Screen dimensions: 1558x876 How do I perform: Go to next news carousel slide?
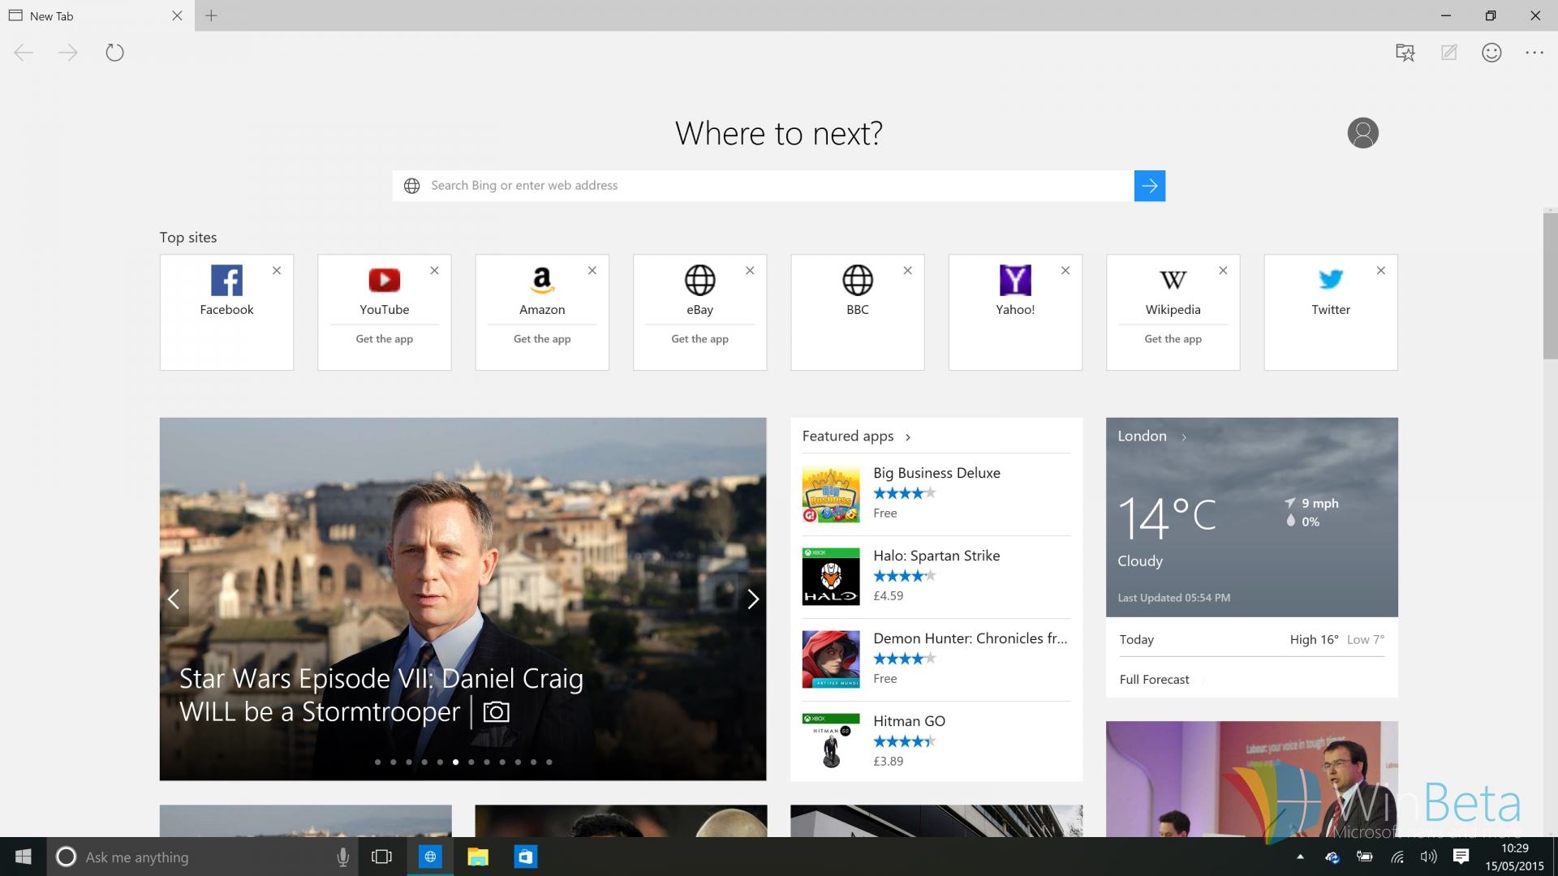click(752, 599)
